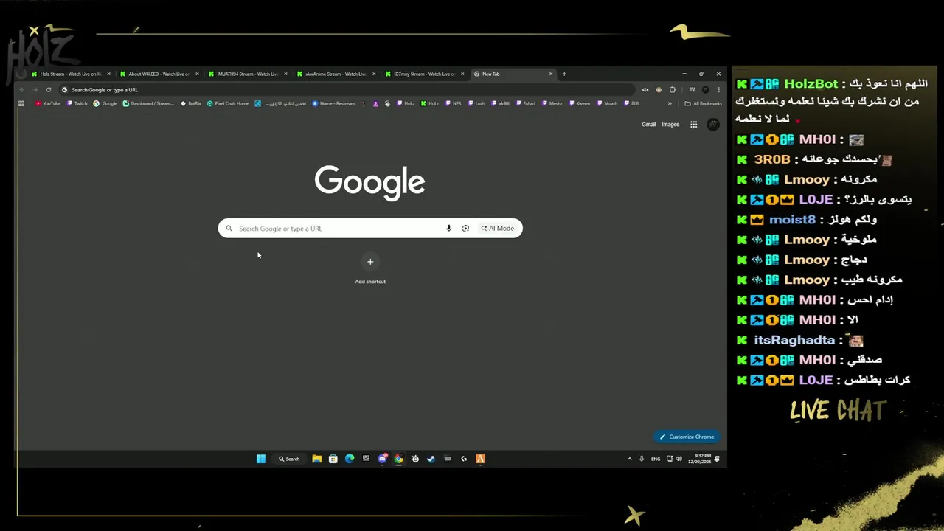Open File Explorer from taskbar
Viewport: 944px width, 531px height.
pyautogui.click(x=316, y=459)
